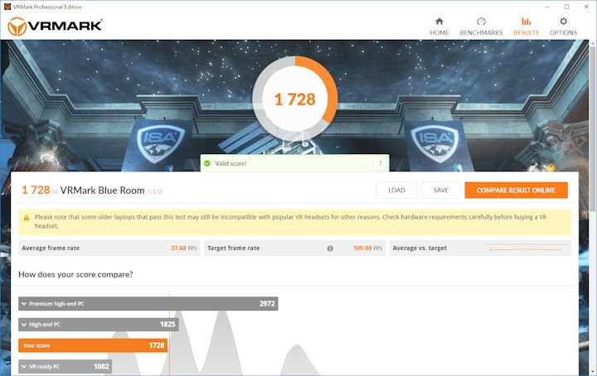Click the info icon beside Target frame rate
The height and width of the screenshot is (376, 597).
(330, 248)
